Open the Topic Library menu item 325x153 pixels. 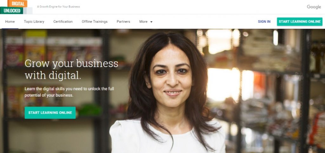(x=34, y=22)
